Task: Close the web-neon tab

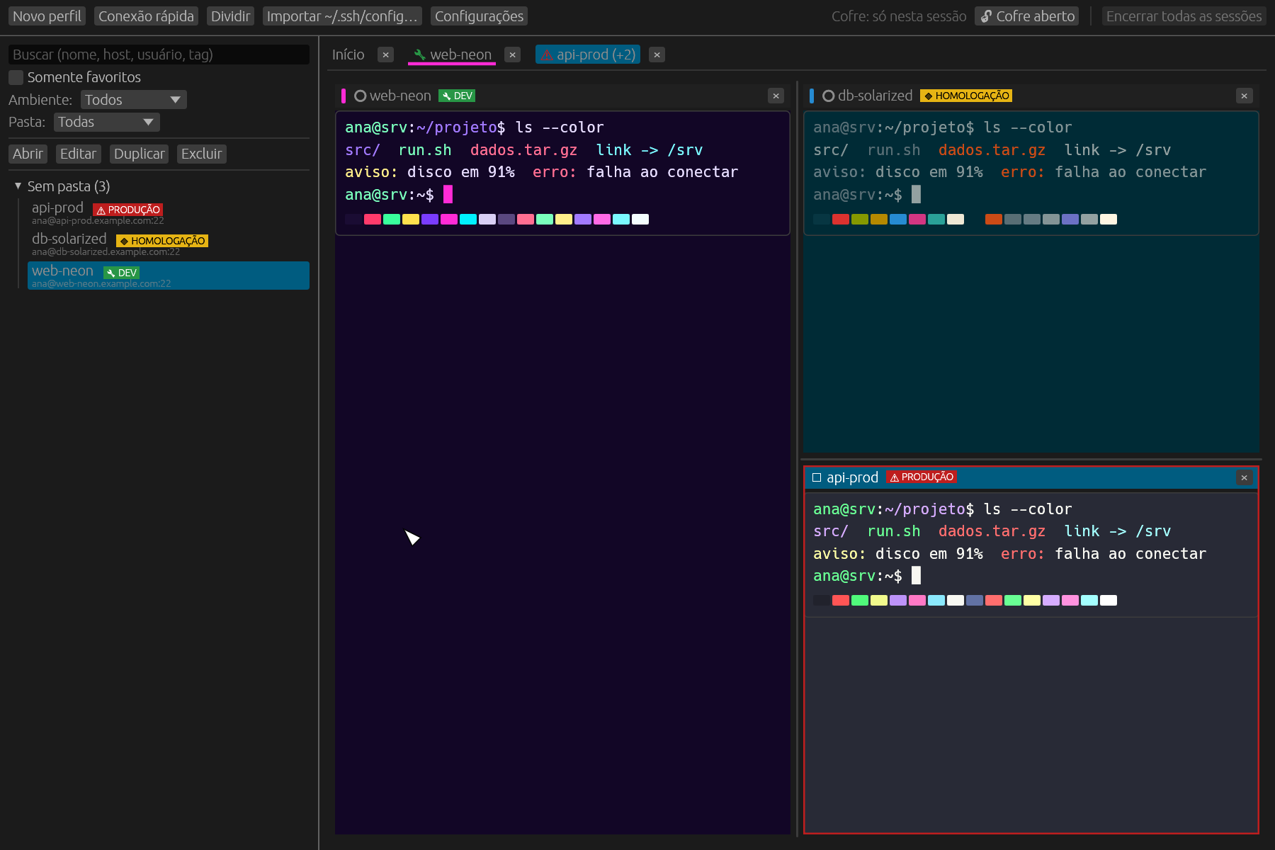Action: (x=512, y=55)
